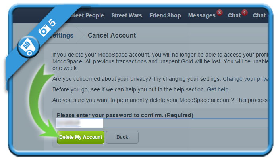This screenshot has height=161, width=278.
Task: Click the number 5 on the blue ribbon
Action: (52, 23)
